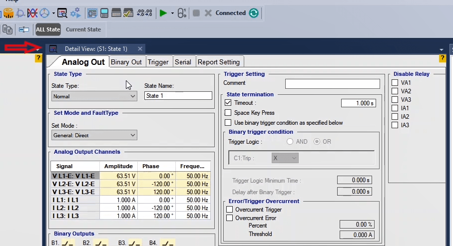Switch to the Binary Out tab

(126, 62)
